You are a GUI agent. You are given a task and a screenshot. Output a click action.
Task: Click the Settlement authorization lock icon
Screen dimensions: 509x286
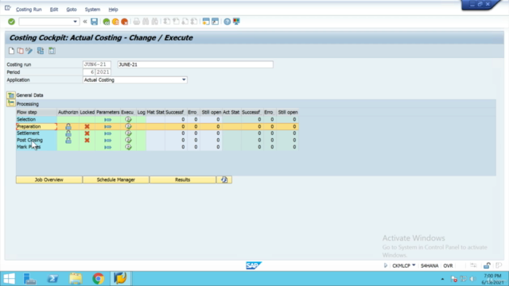pyautogui.click(x=68, y=133)
